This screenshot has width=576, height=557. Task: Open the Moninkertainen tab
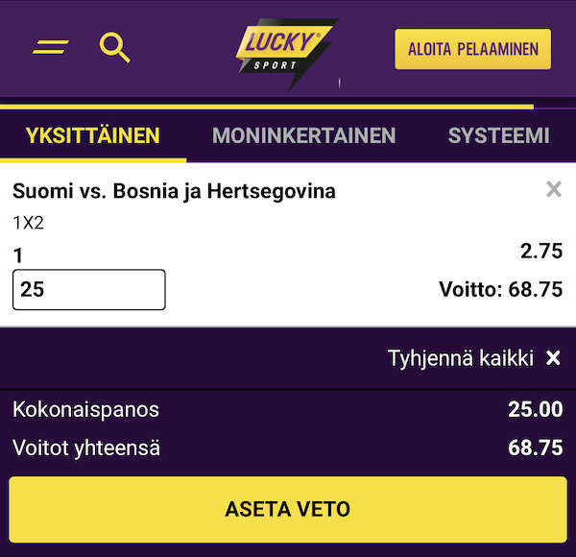[x=303, y=135]
